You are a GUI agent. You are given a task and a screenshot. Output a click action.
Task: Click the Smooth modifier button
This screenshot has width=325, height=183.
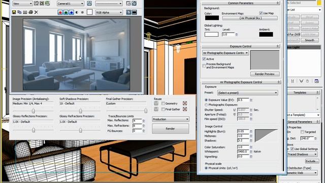pos(310,40)
